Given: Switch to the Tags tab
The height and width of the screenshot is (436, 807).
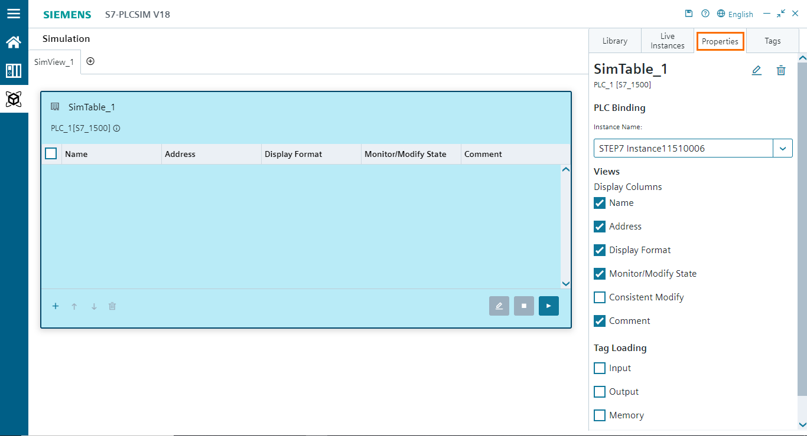Looking at the screenshot, I should tap(773, 41).
